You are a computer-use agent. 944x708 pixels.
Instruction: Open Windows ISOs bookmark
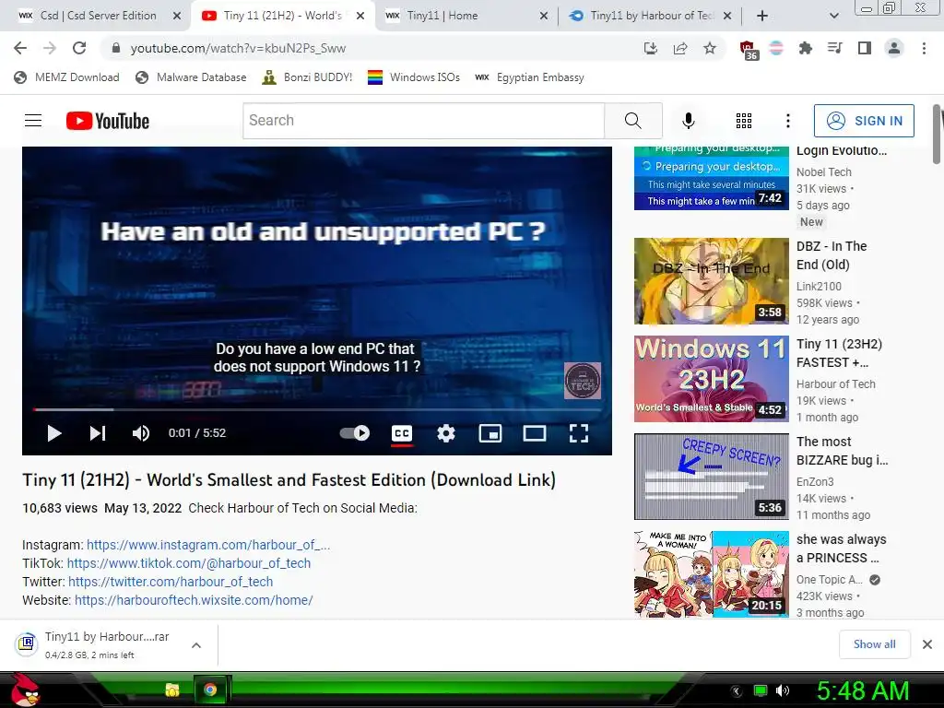click(414, 77)
